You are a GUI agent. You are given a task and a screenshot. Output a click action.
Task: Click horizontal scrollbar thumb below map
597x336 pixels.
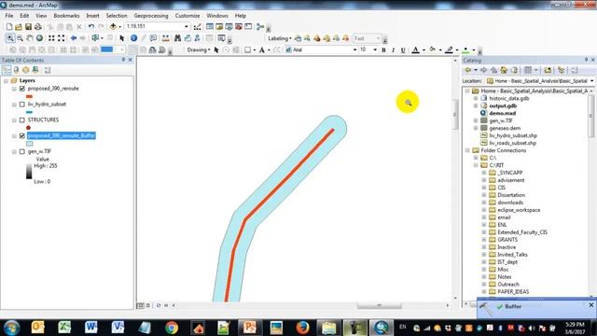(x=380, y=305)
